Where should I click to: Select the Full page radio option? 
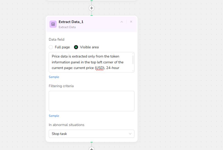(x=51, y=47)
